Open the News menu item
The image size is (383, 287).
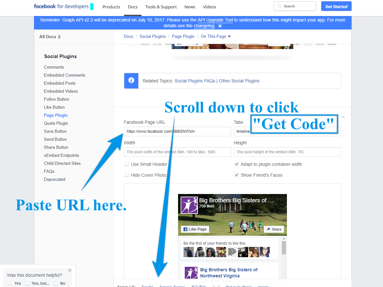pyautogui.click(x=190, y=7)
